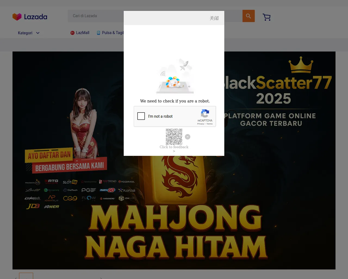Click the "We need to check if you are a robot." text

pyautogui.click(x=175, y=101)
